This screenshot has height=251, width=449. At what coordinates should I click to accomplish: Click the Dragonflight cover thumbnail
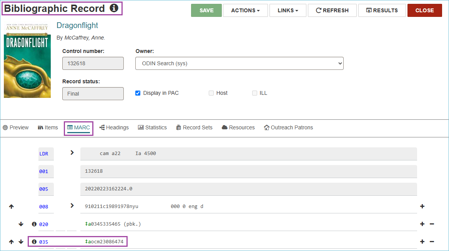click(x=27, y=61)
